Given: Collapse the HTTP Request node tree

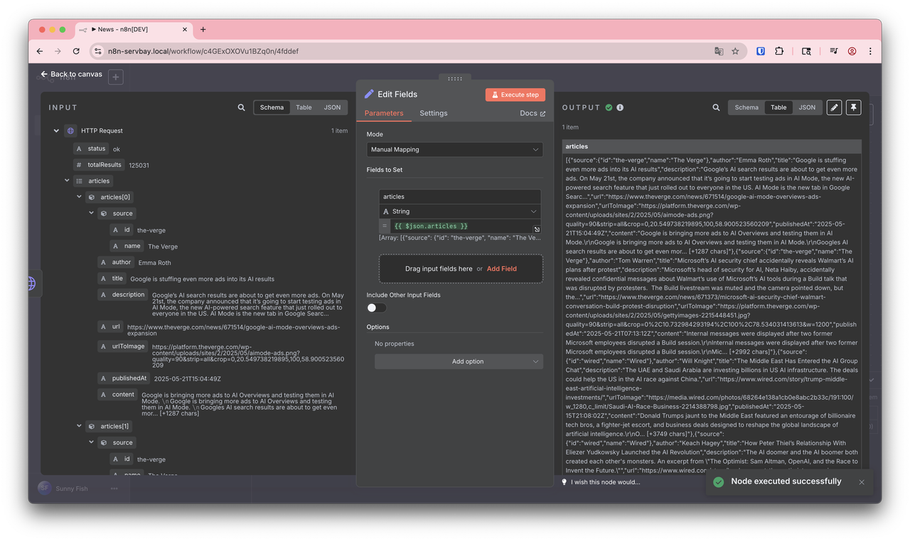Looking at the screenshot, I should (x=56, y=131).
